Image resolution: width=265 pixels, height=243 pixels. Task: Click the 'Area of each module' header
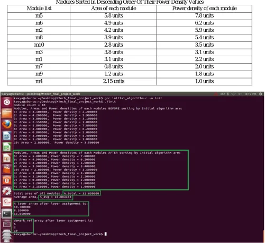(x=114, y=8)
